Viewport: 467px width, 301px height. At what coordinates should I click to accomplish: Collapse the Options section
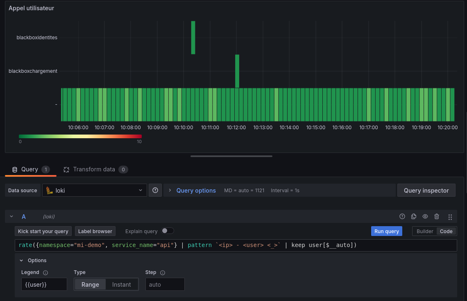pos(21,261)
